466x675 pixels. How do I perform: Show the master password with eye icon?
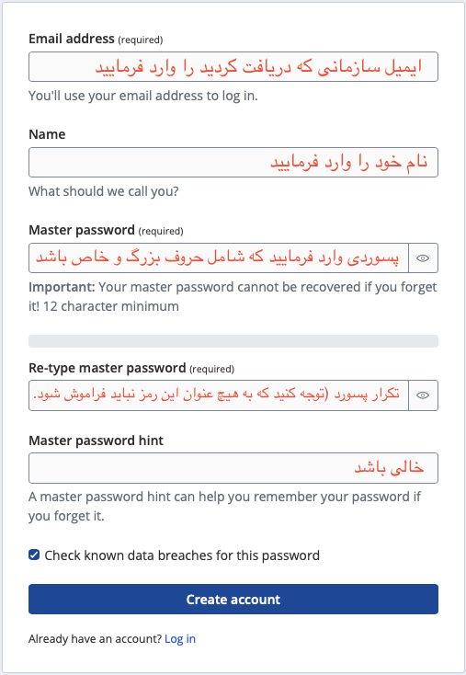click(x=423, y=257)
